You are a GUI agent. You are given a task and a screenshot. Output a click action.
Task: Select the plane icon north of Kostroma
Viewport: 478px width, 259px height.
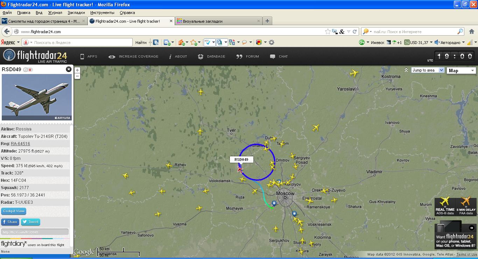(354, 73)
